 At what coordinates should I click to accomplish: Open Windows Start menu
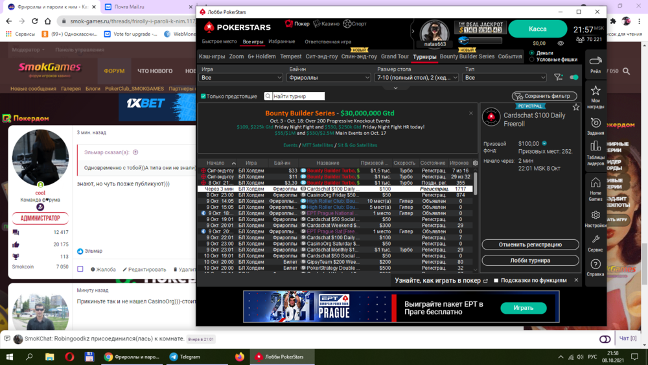point(10,357)
